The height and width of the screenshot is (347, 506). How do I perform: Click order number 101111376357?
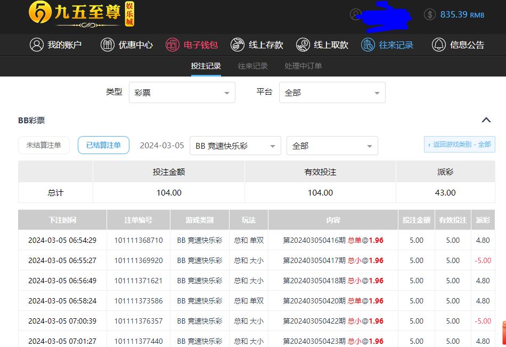pyautogui.click(x=138, y=321)
